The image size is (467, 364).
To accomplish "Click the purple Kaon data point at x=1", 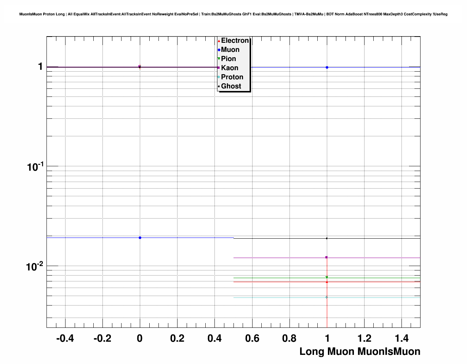I will [x=326, y=257].
